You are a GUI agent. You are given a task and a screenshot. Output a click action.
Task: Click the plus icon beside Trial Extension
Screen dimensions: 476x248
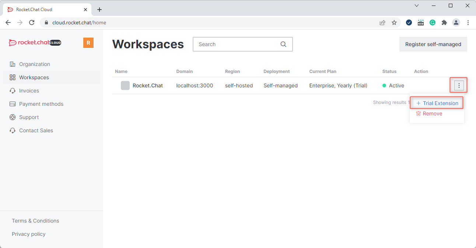click(x=418, y=103)
